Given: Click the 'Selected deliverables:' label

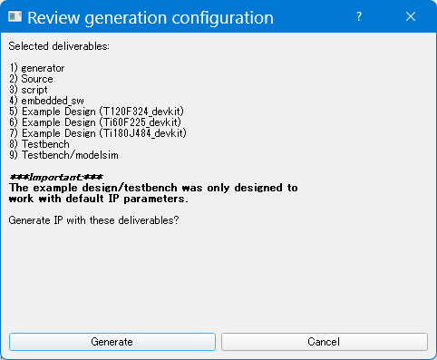Looking at the screenshot, I should 59,46.
